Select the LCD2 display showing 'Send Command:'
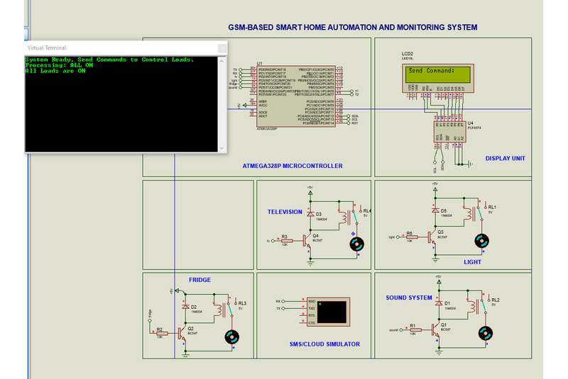Image resolution: width=568 pixels, height=379 pixels. pos(437,79)
